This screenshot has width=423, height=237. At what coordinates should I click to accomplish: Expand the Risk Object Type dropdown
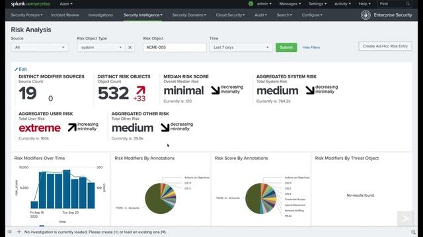point(101,47)
